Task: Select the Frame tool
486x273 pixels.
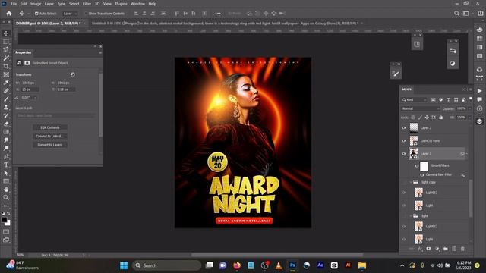Action: tap(6, 74)
